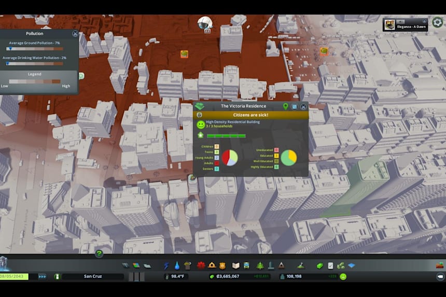
Task: Open the Police badge menu
Action: (x=222, y=265)
